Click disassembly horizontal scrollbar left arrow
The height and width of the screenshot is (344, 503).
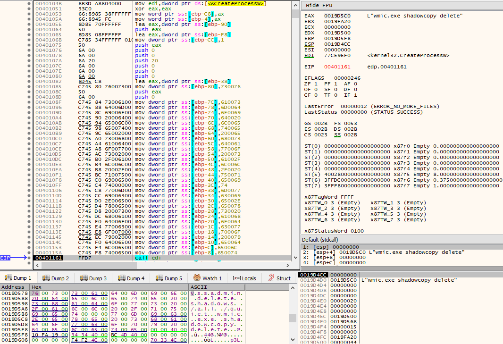tap(38, 265)
